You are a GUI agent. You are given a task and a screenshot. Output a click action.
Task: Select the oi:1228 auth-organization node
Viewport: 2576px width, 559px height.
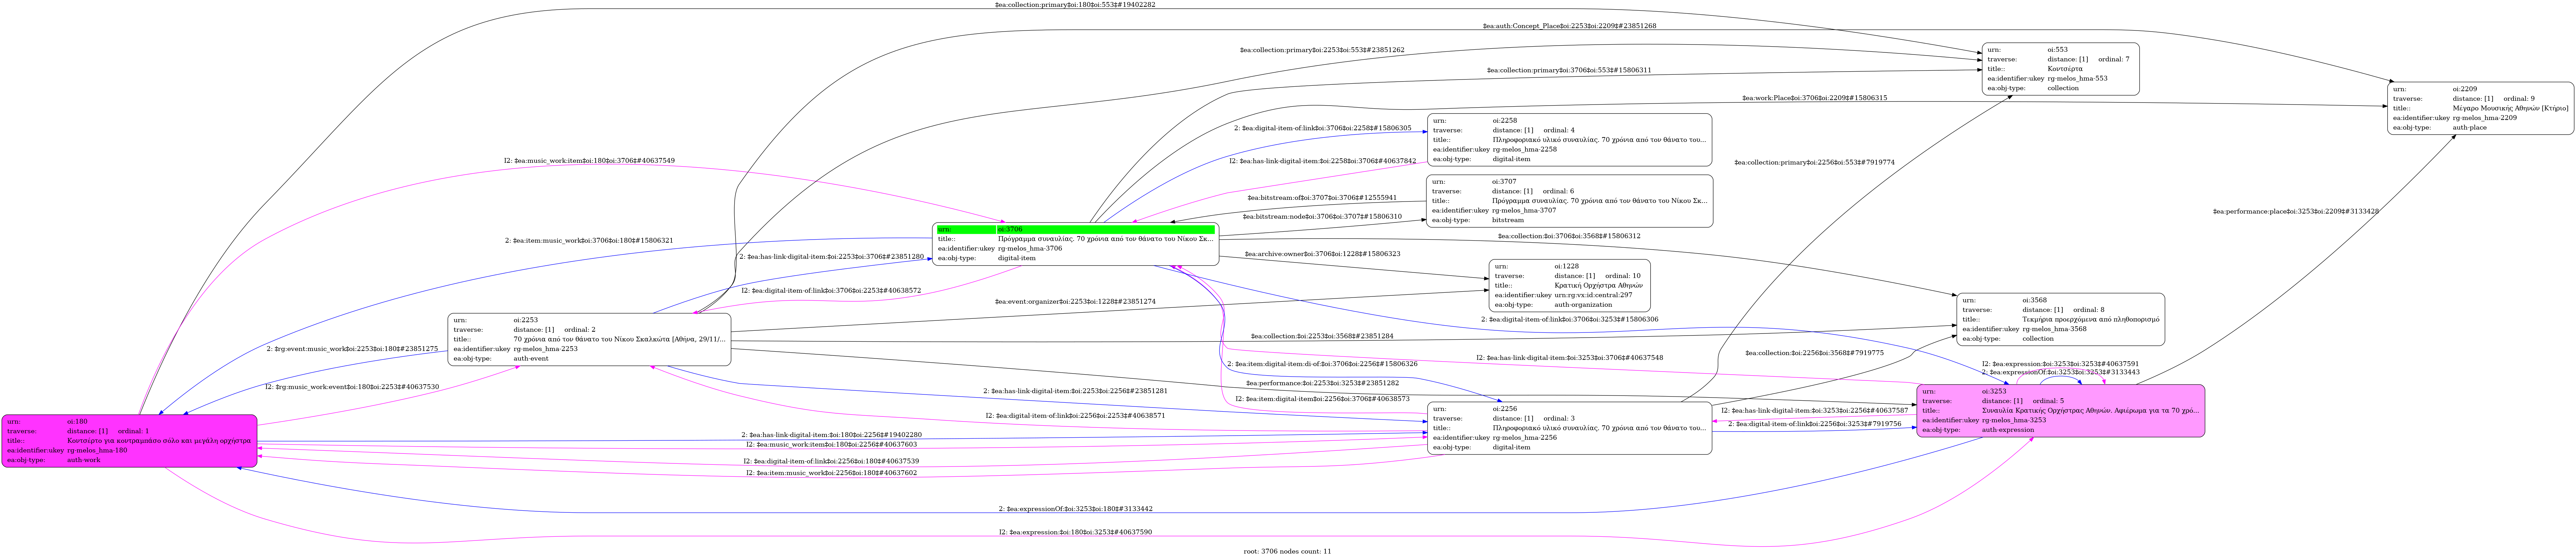pyautogui.click(x=1569, y=285)
